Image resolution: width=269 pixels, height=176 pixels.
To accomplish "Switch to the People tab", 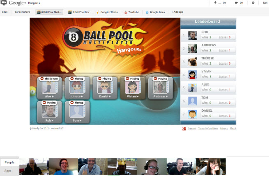I will pyautogui.click(x=9, y=162).
